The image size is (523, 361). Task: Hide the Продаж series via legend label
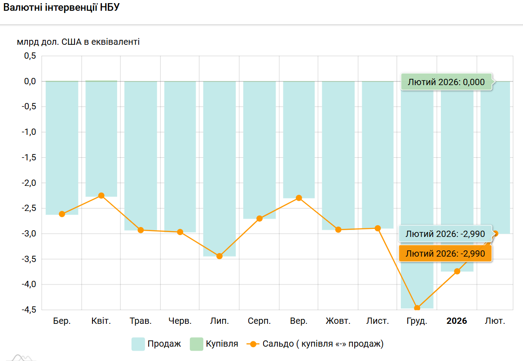pyautogui.click(x=164, y=344)
